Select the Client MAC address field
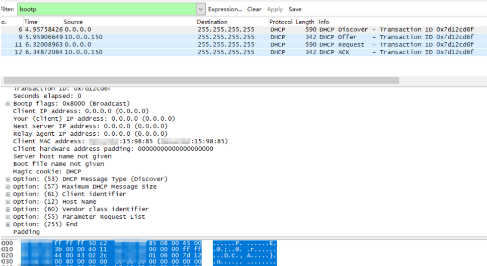 [121, 141]
